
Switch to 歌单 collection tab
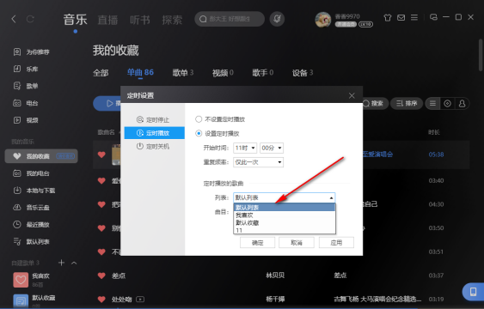pos(183,73)
